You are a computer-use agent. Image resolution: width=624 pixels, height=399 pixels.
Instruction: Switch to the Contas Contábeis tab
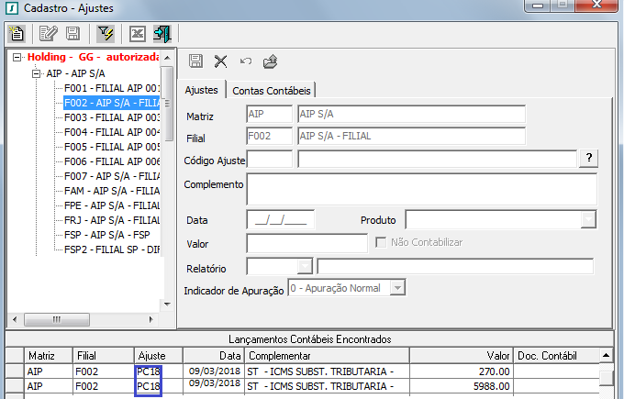pyautogui.click(x=272, y=90)
